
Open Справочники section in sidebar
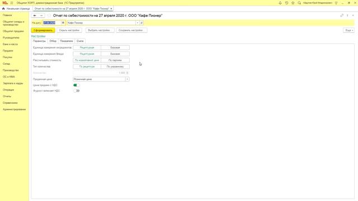(10, 103)
